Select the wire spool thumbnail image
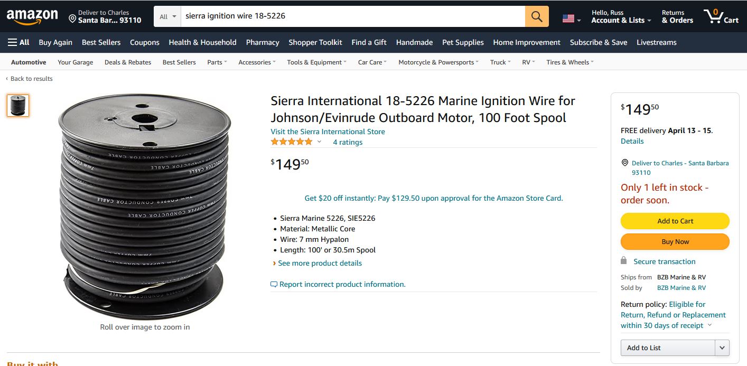The width and height of the screenshot is (747, 366). pyautogui.click(x=18, y=106)
